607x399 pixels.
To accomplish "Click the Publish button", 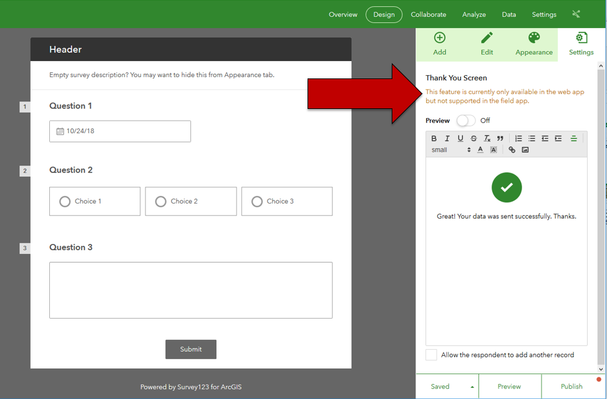I will pyautogui.click(x=571, y=387).
